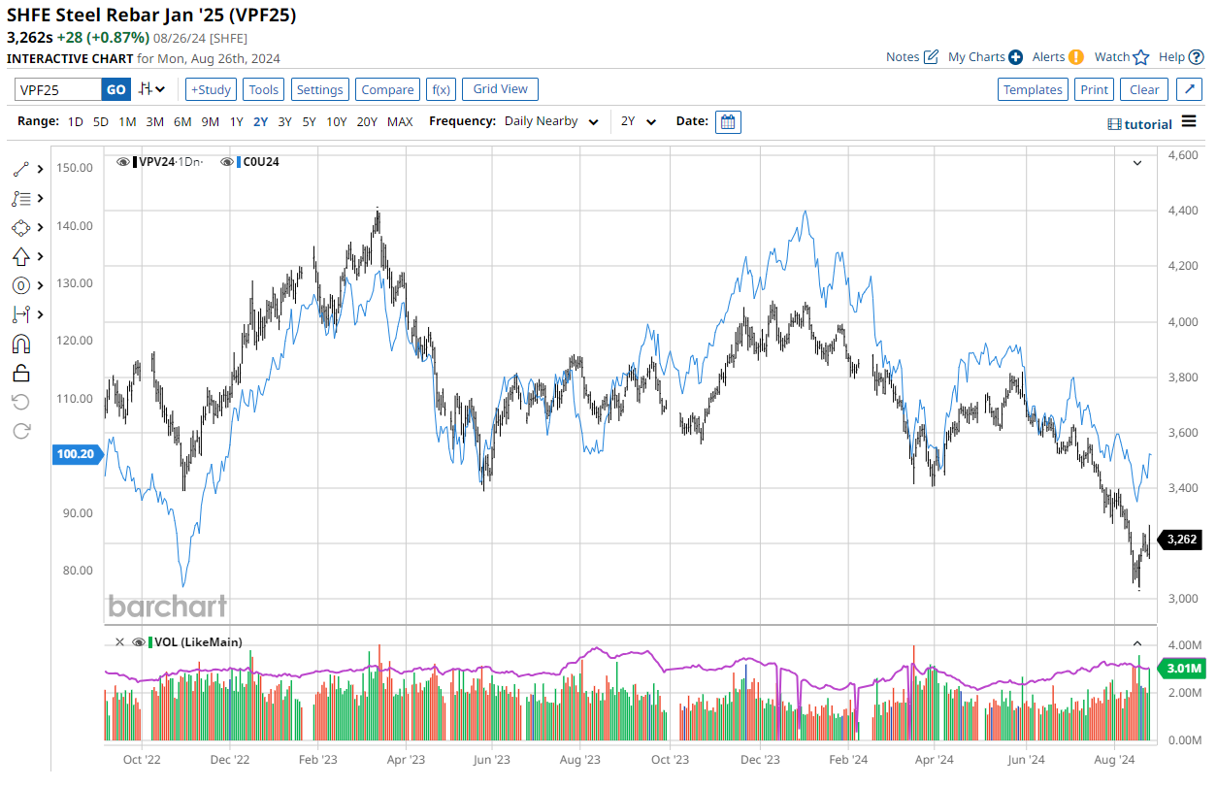Hide the VPV24 price series
The height and width of the screenshot is (787, 1217).
point(123,162)
